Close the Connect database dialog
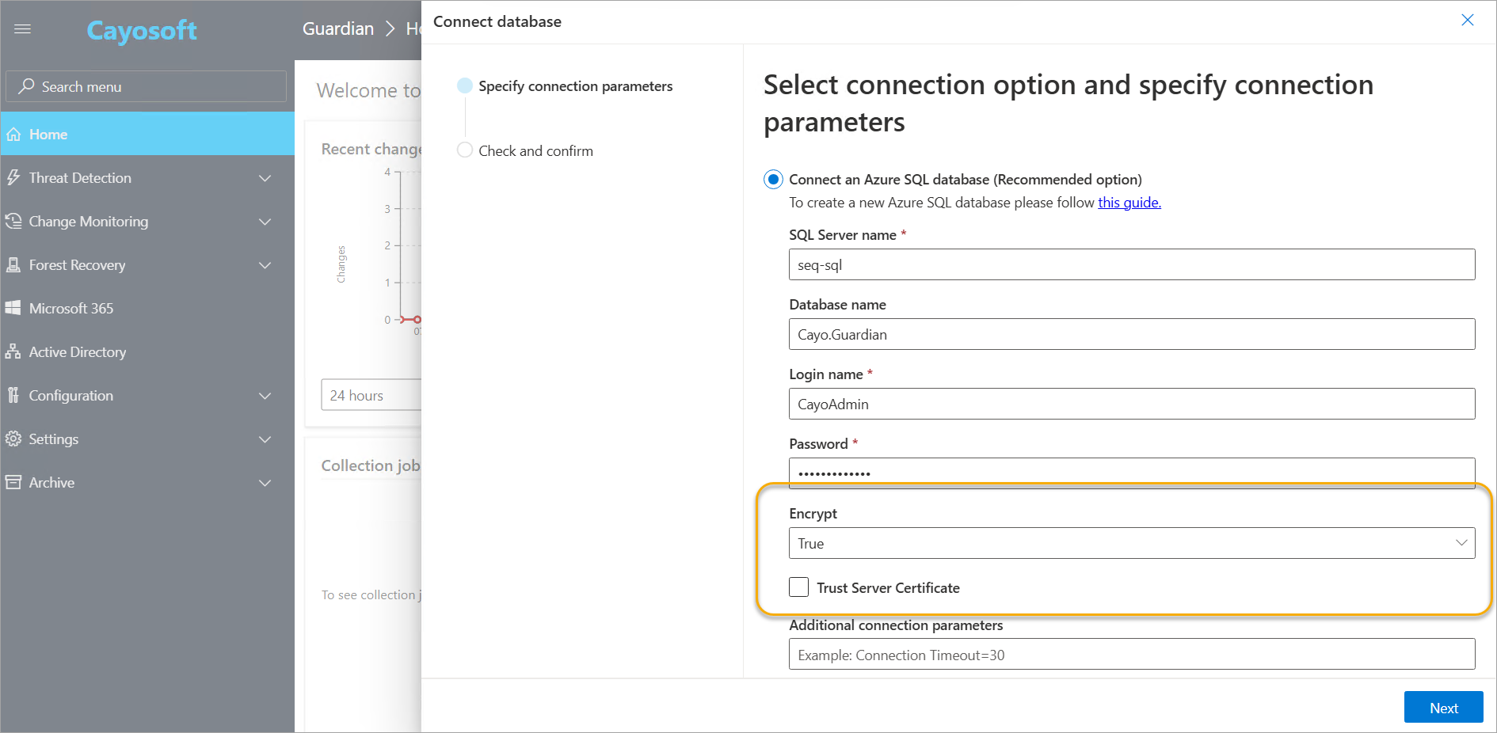 click(1468, 21)
